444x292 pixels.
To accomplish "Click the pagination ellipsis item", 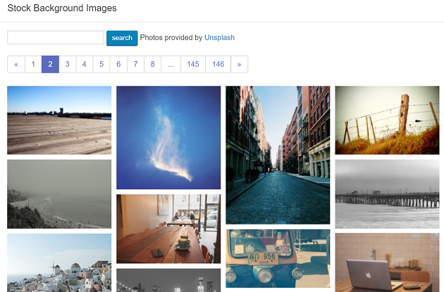I will pyautogui.click(x=171, y=65).
